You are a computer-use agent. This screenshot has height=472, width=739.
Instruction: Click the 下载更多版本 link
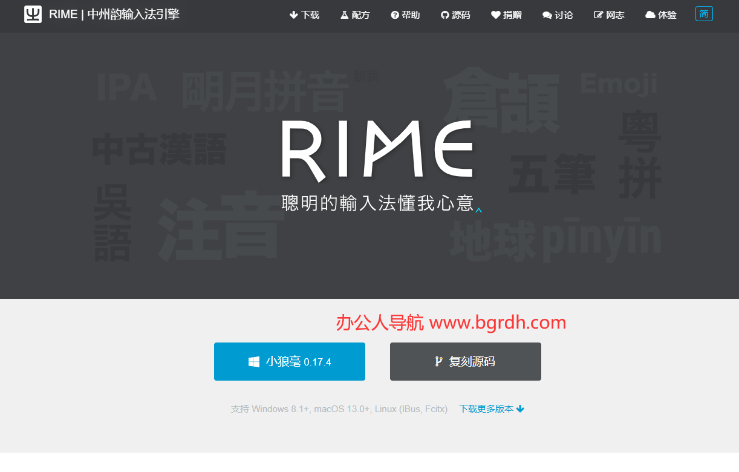486,409
